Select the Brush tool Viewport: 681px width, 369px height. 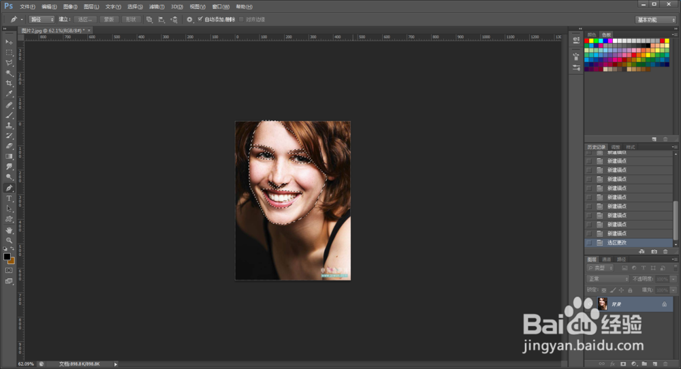(9, 116)
